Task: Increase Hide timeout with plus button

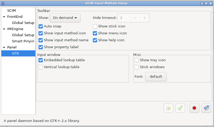Action: [x=144, y=18]
